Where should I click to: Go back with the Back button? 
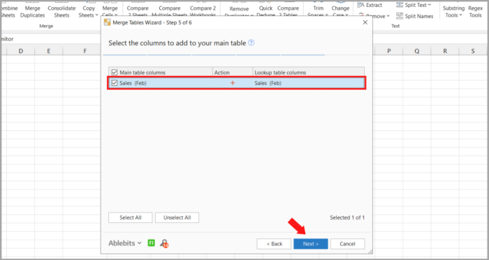pyautogui.click(x=274, y=244)
